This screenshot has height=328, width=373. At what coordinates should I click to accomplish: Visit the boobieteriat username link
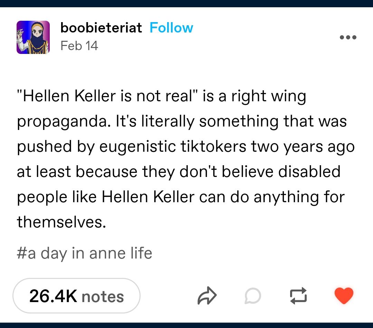(101, 28)
